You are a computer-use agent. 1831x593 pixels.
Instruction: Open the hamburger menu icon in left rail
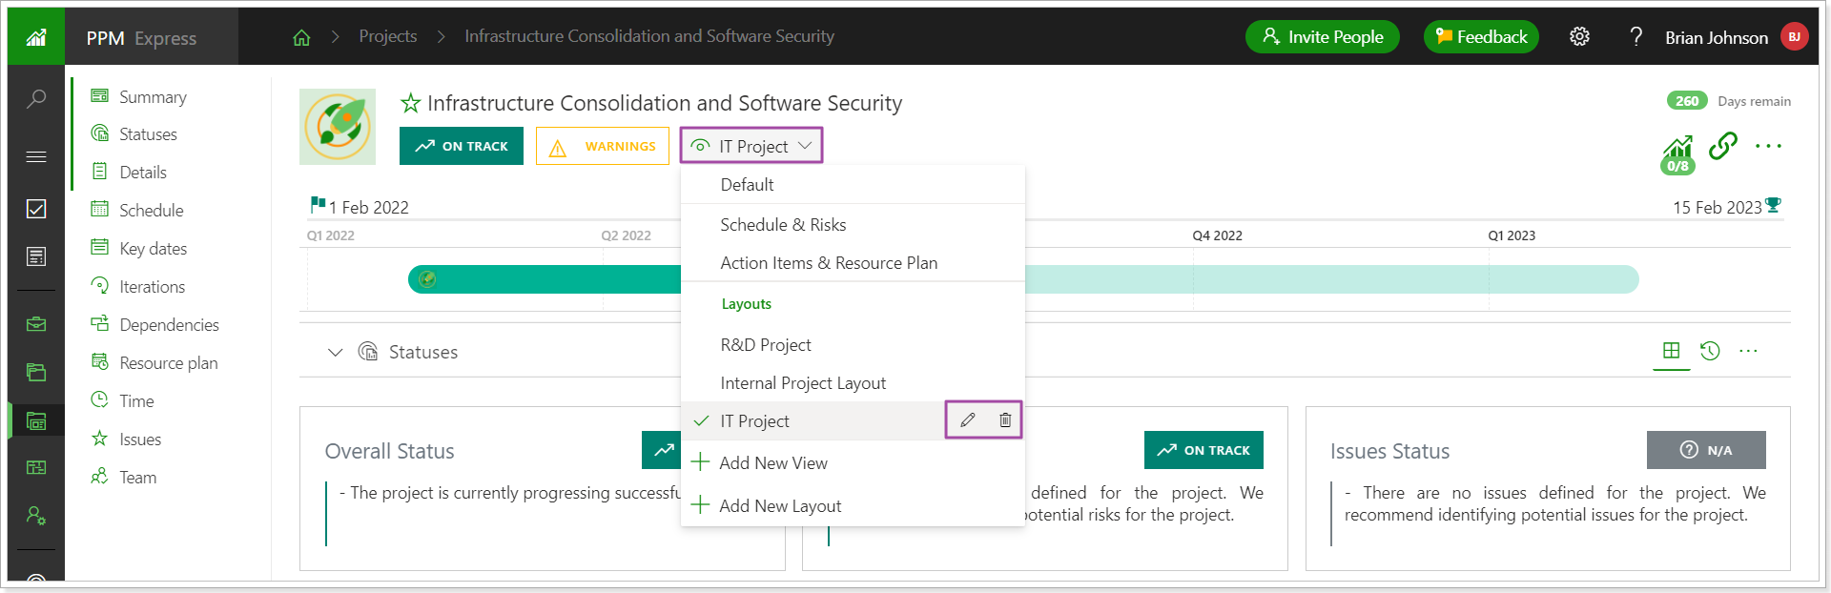point(36,156)
